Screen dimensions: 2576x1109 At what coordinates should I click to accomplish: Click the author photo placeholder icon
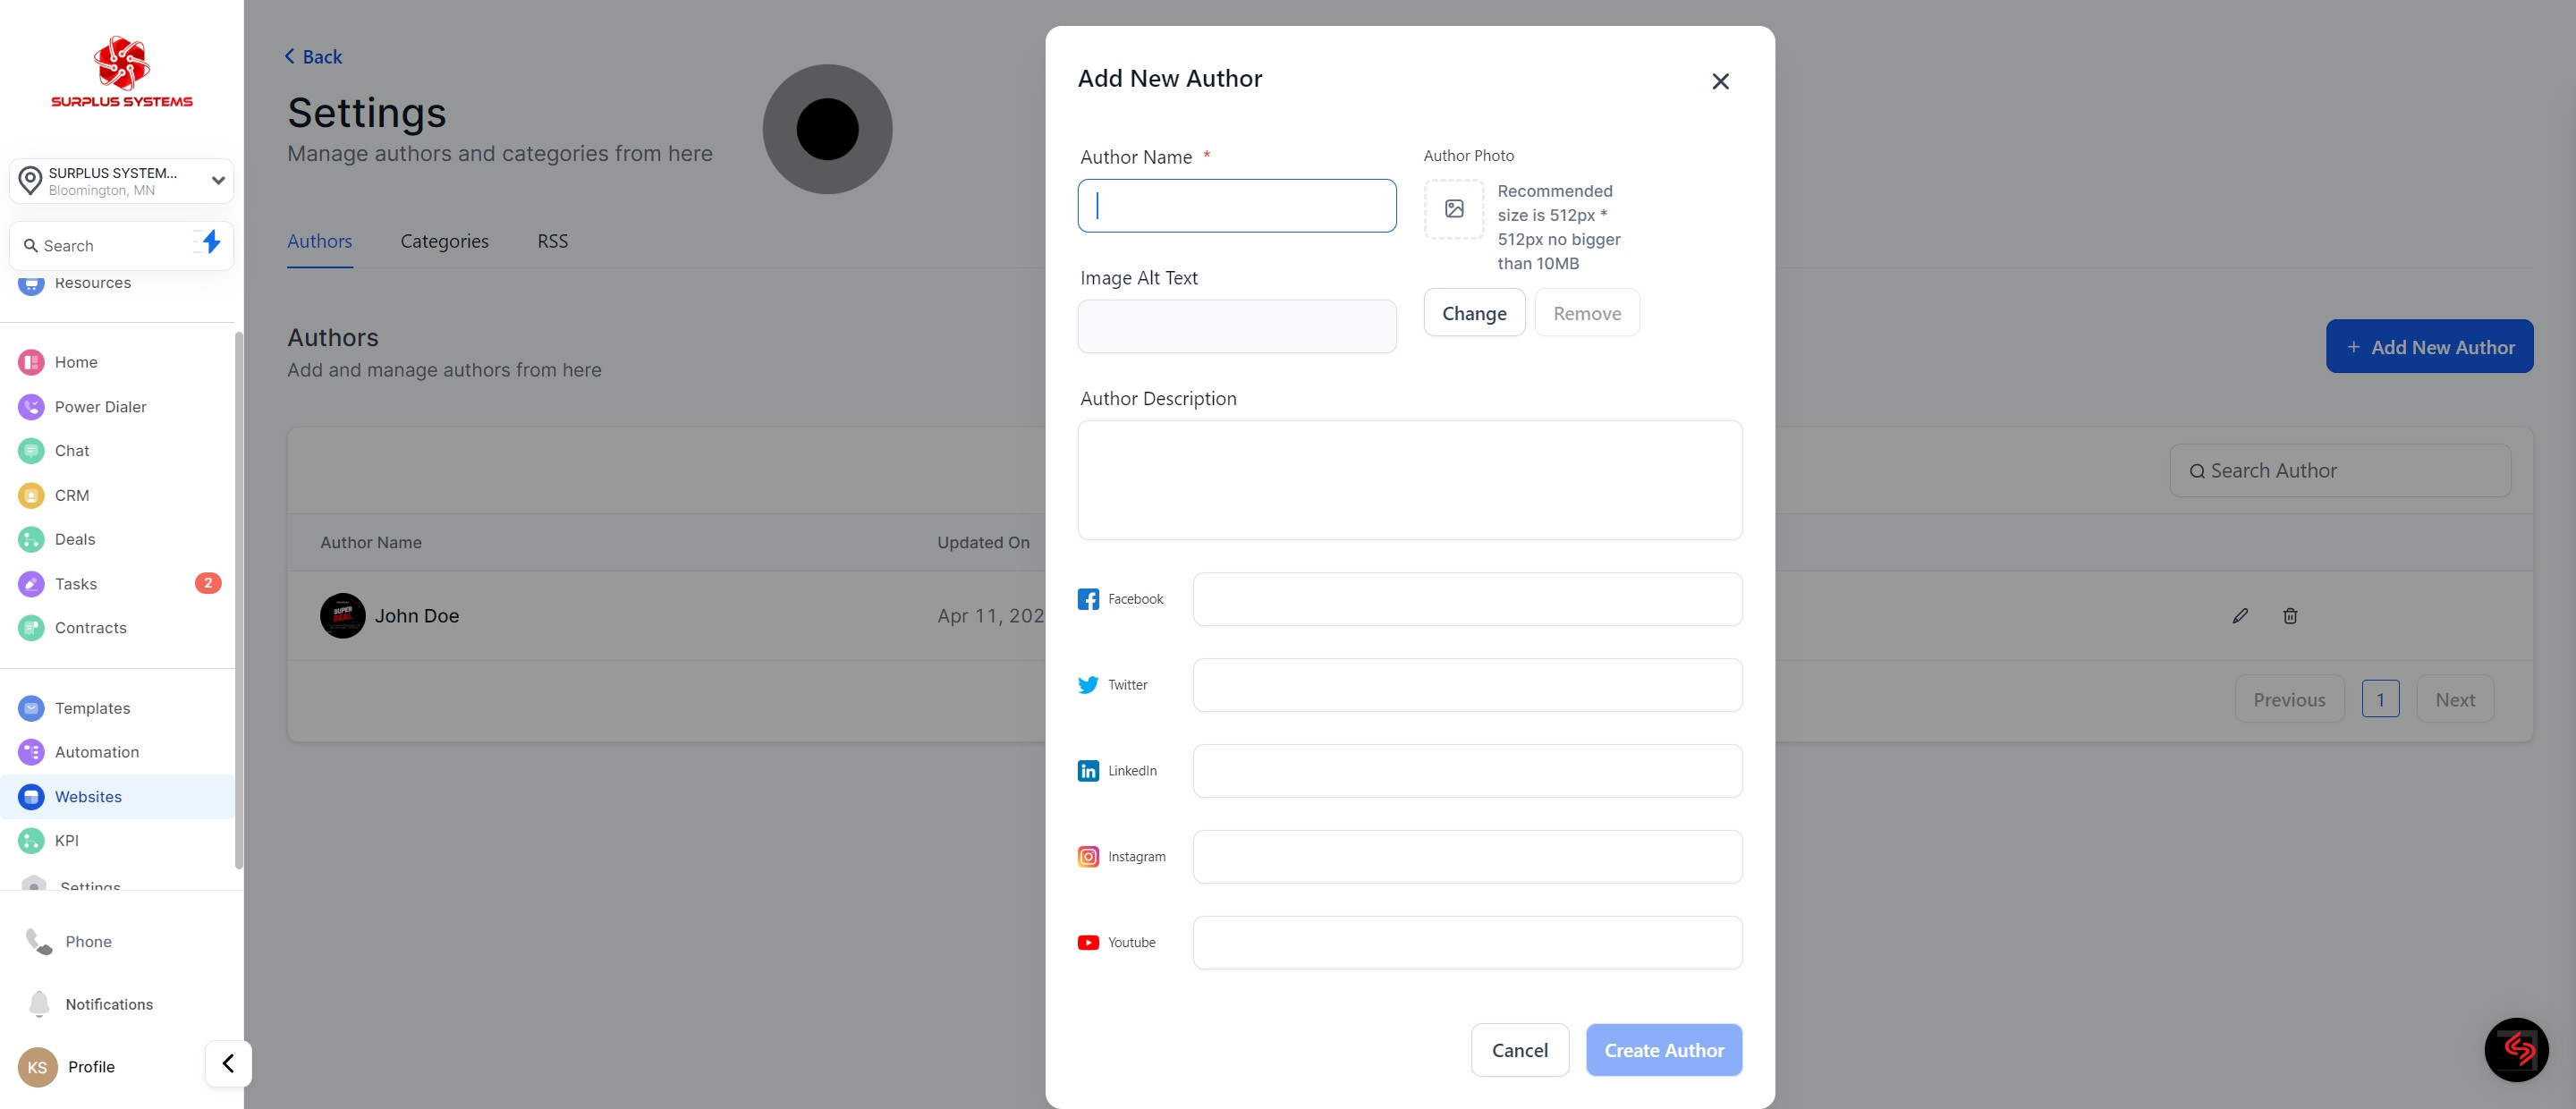tap(1453, 209)
